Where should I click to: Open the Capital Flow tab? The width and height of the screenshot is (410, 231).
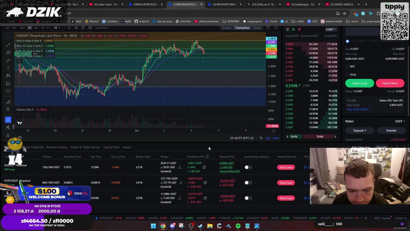(111, 147)
